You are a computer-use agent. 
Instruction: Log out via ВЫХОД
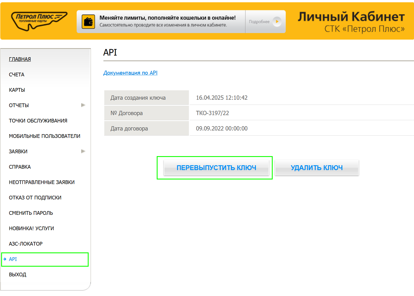click(x=17, y=275)
